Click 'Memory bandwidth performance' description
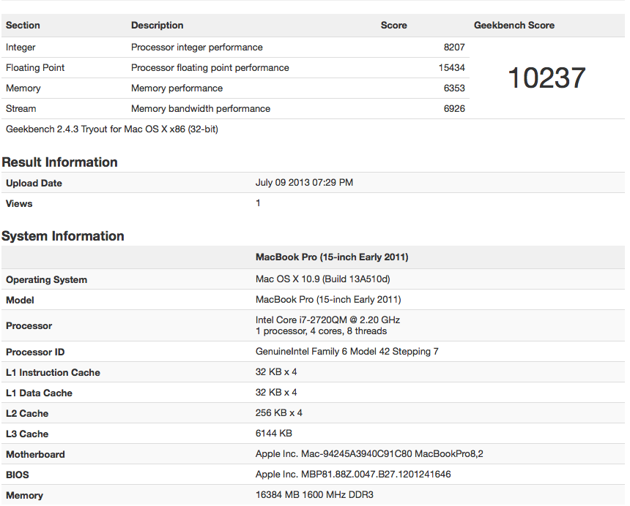This screenshot has width=630, height=506. click(201, 109)
